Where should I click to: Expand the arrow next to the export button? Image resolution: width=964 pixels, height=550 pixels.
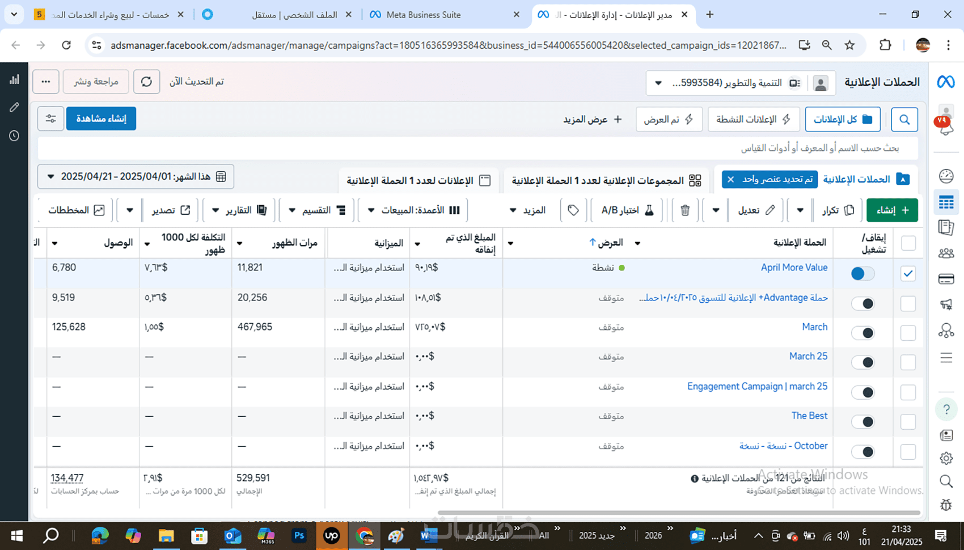point(129,210)
